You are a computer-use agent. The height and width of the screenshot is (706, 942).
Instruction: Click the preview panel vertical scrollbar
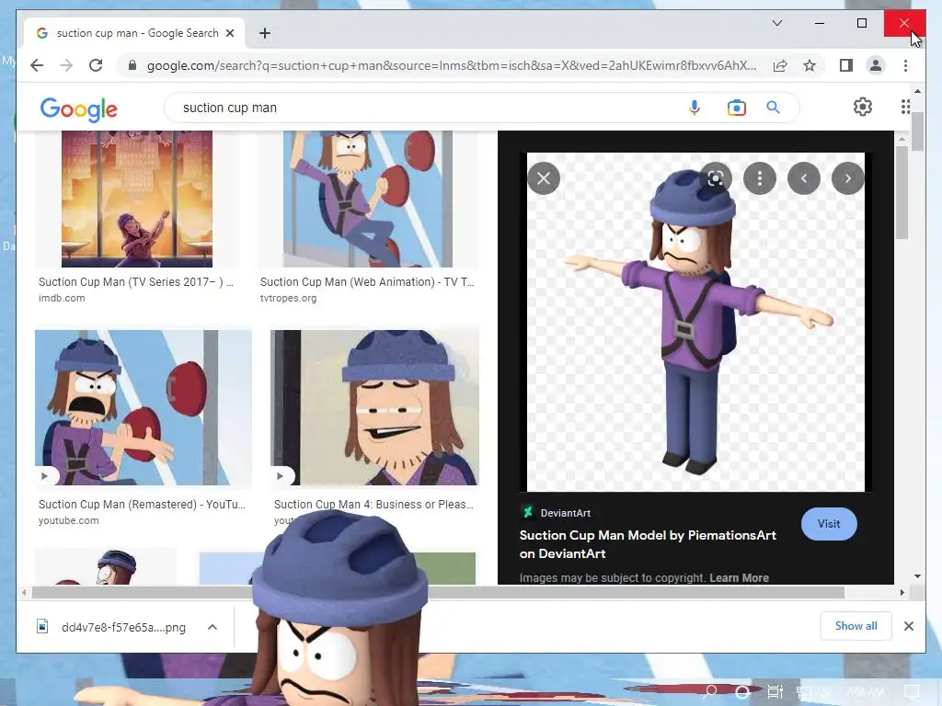point(902,192)
